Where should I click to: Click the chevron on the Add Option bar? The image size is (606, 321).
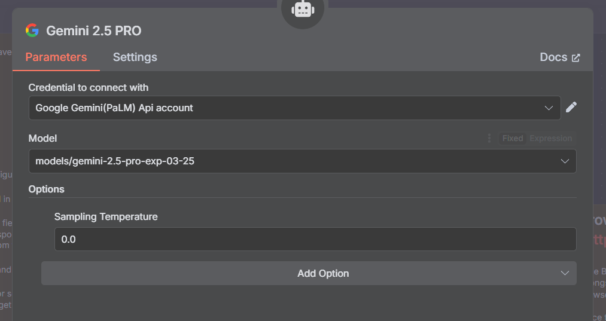pyautogui.click(x=565, y=273)
